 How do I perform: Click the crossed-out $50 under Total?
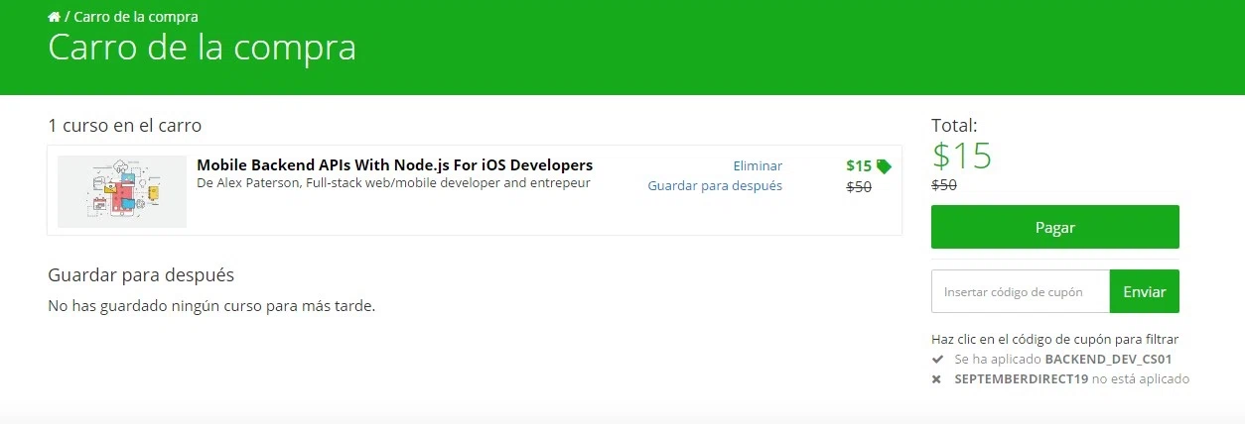[x=944, y=184]
